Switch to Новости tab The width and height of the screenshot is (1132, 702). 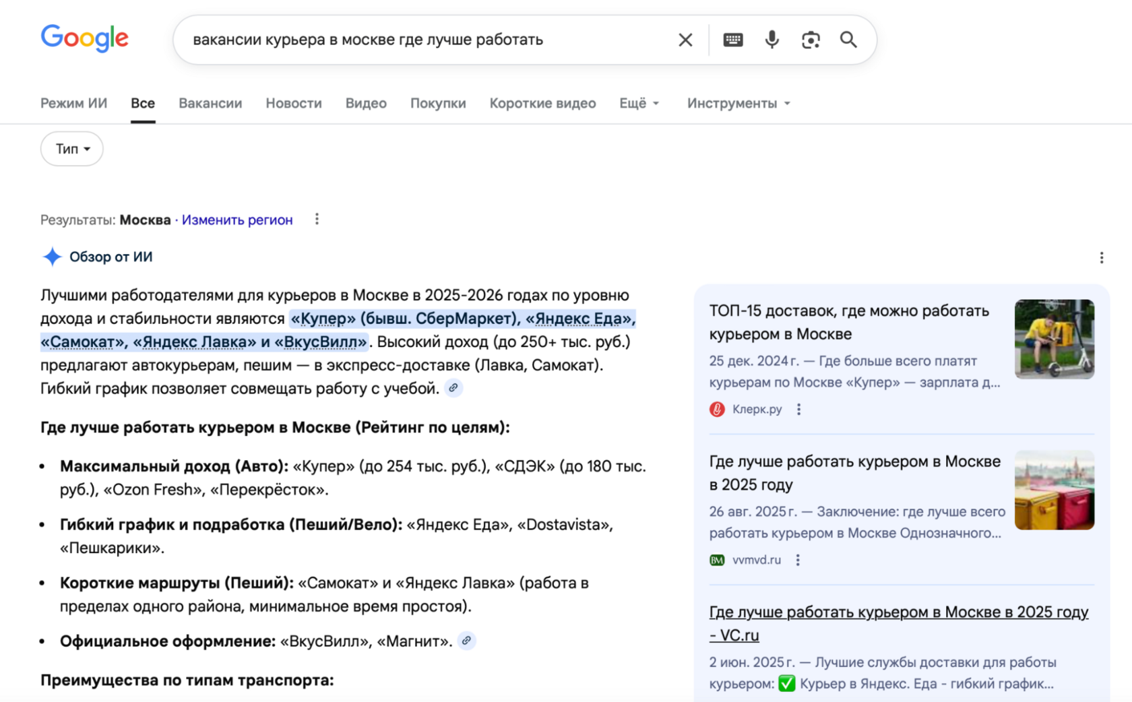click(294, 103)
